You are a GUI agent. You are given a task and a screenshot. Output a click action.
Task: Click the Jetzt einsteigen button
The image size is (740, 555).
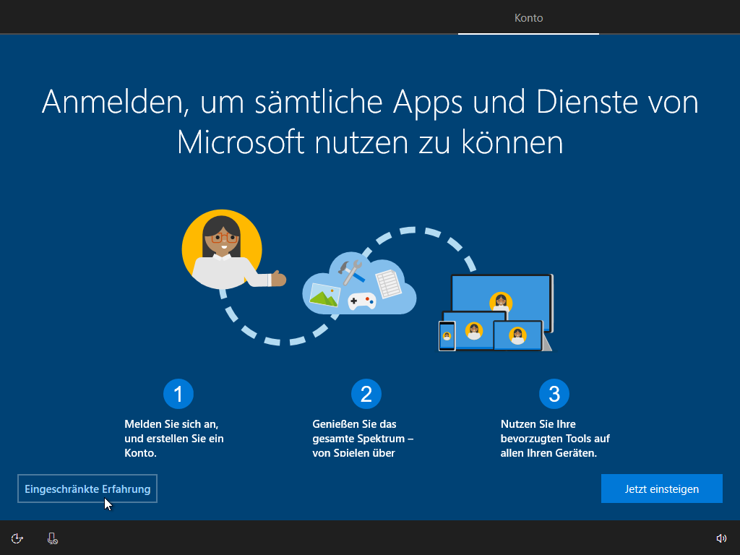(662, 489)
